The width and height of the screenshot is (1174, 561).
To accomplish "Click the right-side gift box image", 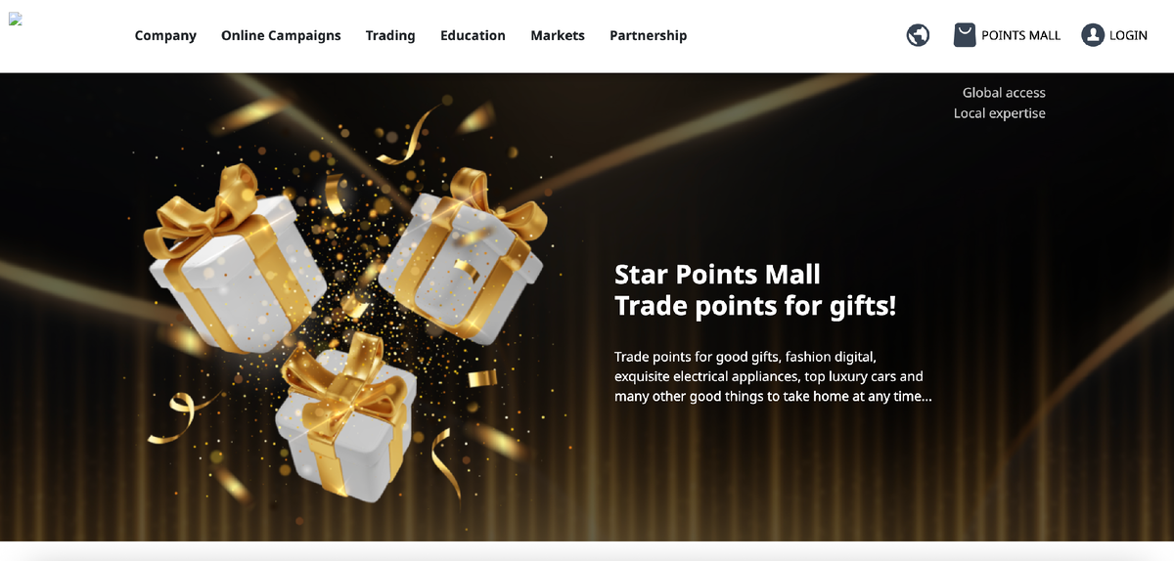I will pyautogui.click(x=462, y=254).
